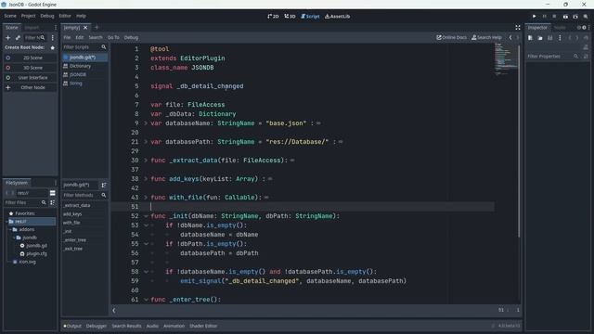Run a specific scene clapperboard icon
Image resolution: width=594 pixels, height=334 pixels.
(x=575, y=17)
